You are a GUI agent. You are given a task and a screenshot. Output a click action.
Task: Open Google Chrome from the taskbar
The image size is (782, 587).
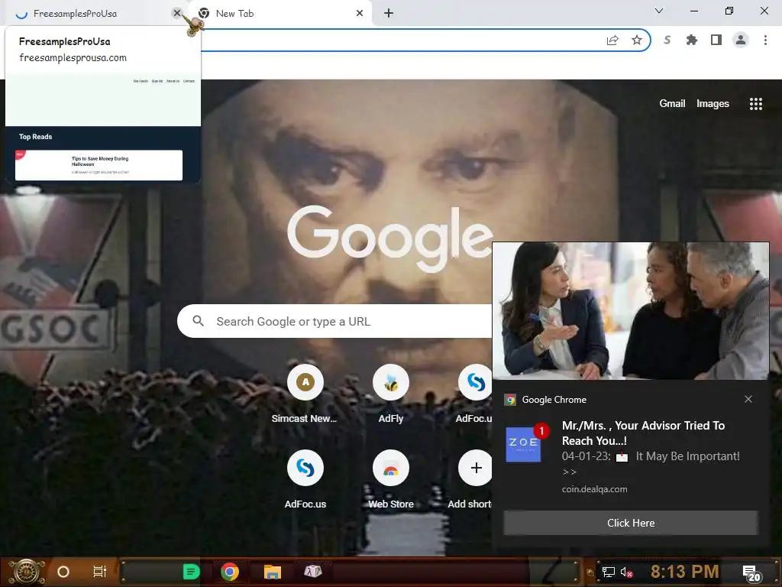(x=230, y=572)
